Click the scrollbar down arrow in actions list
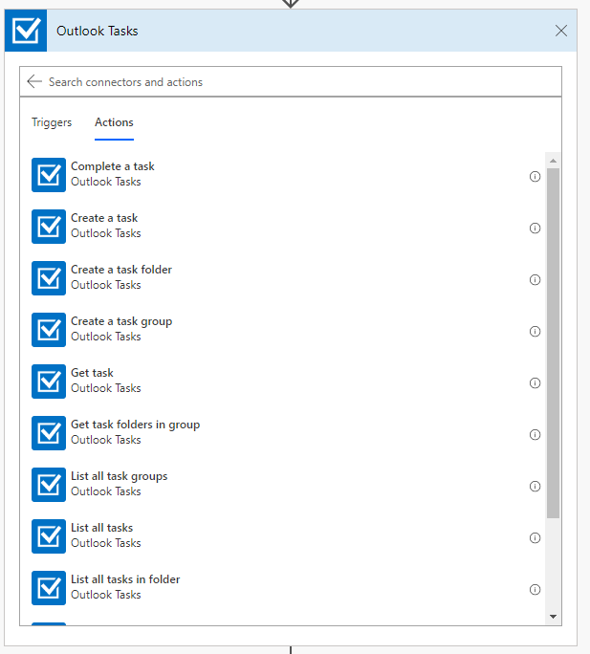 pyautogui.click(x=553, y=617)
